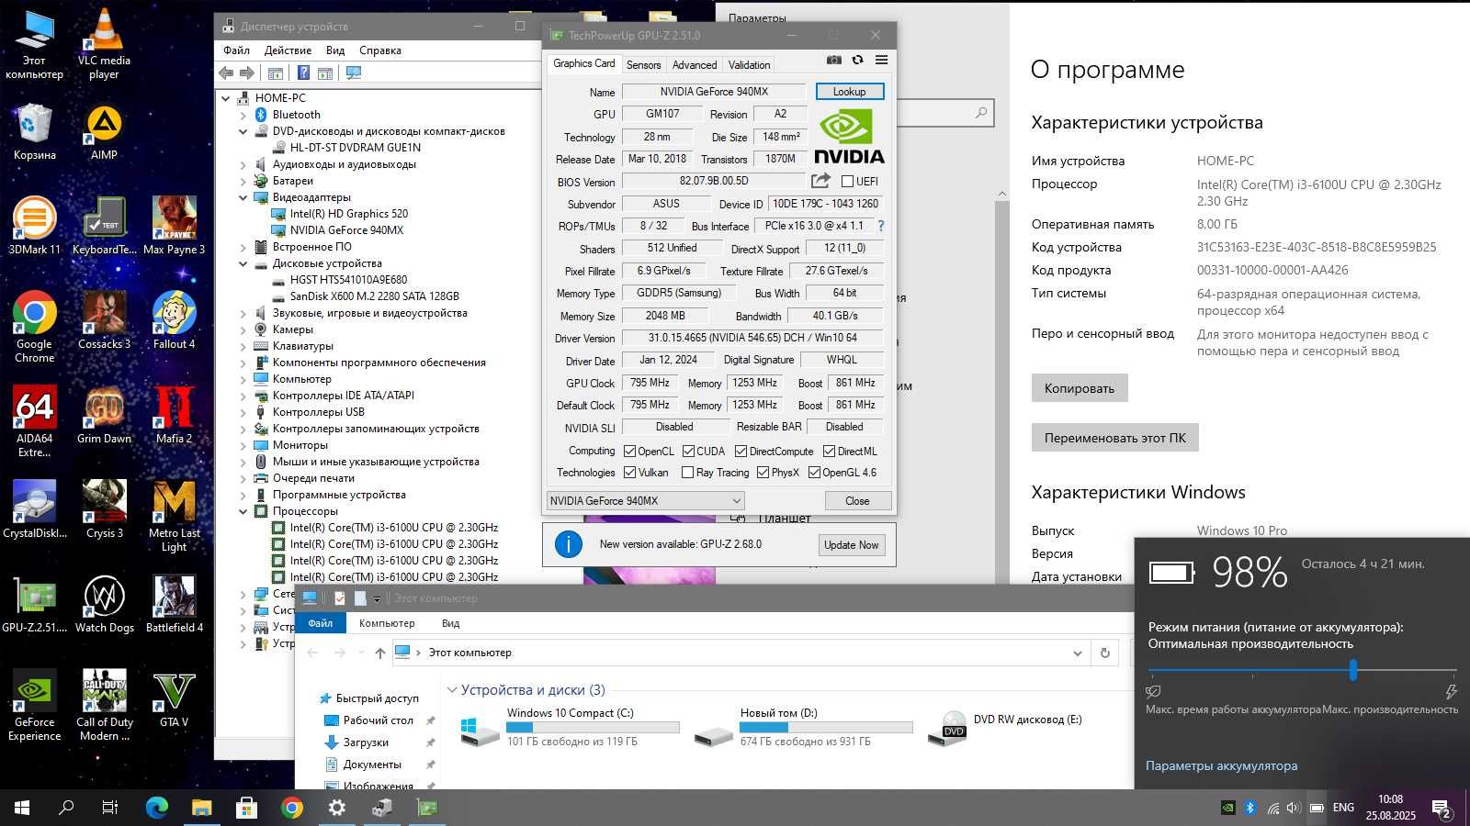Collapse the Процессоры node
This screenshot has height=826, width=1470.
point(243,511)
